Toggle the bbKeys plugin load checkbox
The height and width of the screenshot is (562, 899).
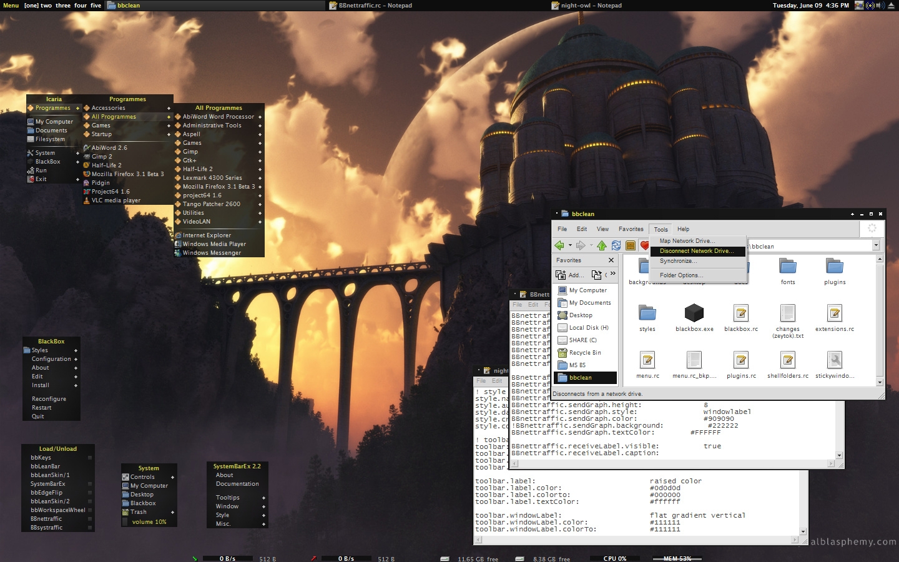[90, 458]
